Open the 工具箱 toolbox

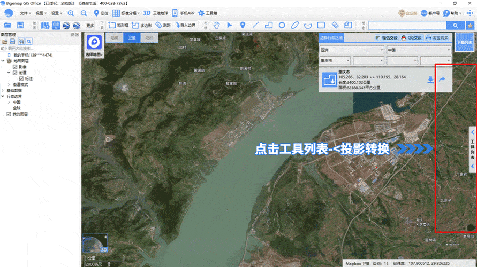[x=208, y=13]
